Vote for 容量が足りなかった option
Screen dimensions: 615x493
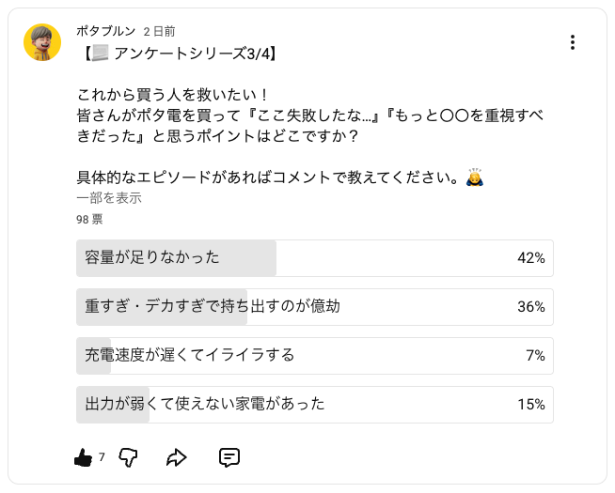[x=314, y=258]
